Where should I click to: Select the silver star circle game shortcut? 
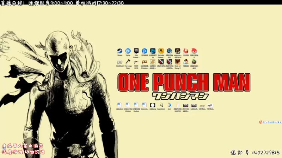tap(119, 62)
